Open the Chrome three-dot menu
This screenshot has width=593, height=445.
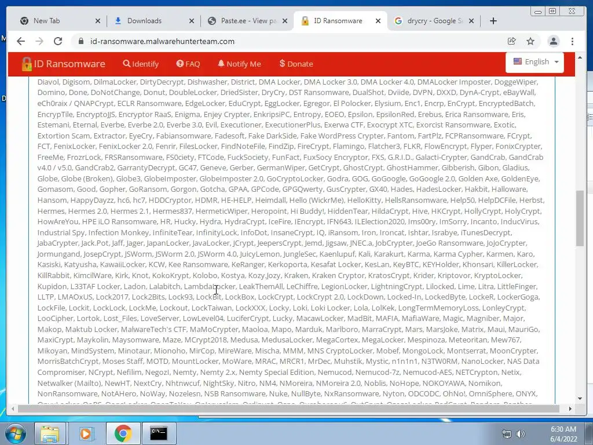(x=573, y=41)
